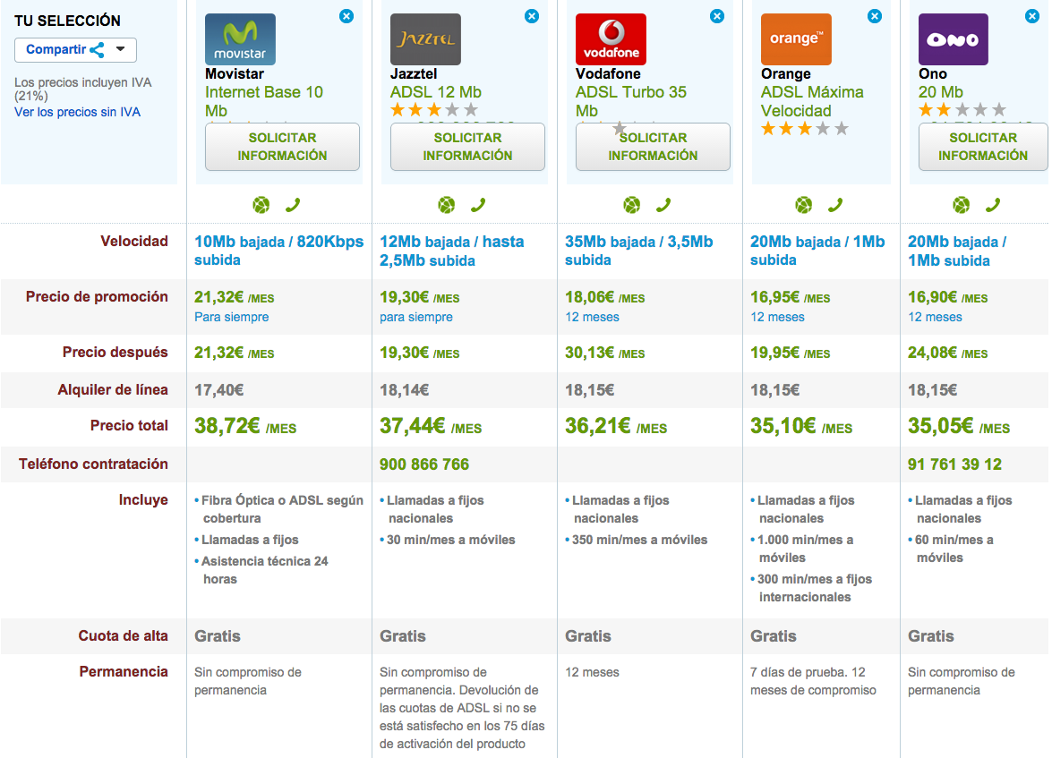Select Ono total price 35,05€

click(959, 426)
